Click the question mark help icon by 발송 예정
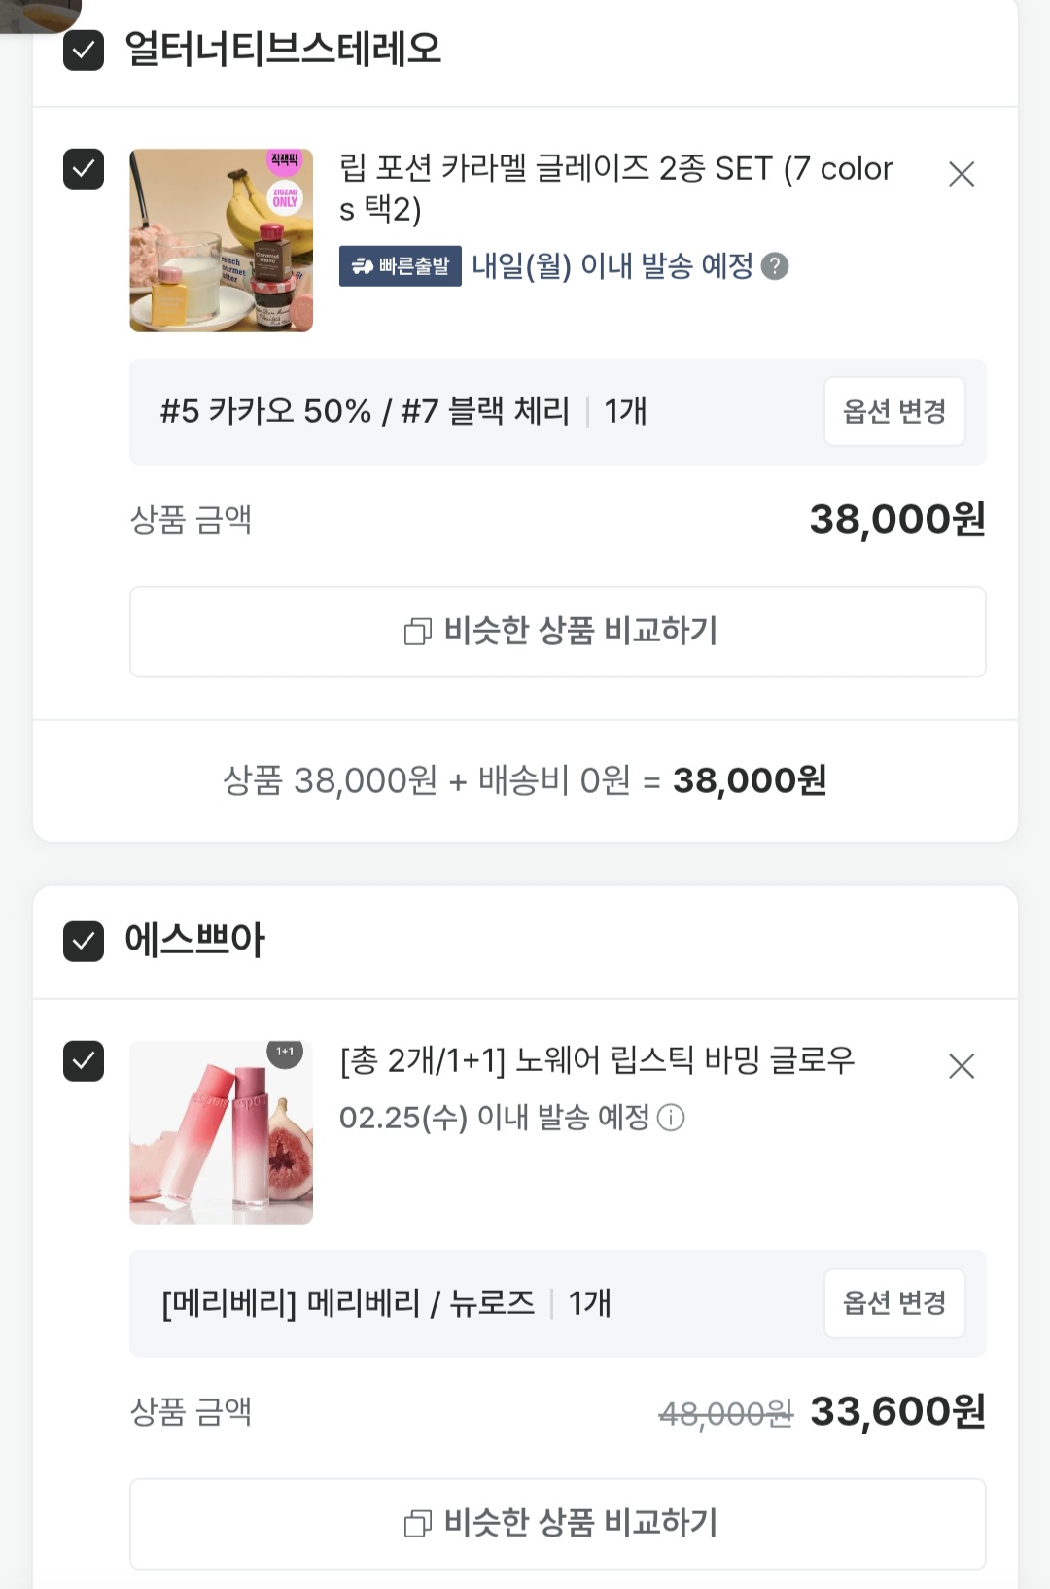 [775, 266]
